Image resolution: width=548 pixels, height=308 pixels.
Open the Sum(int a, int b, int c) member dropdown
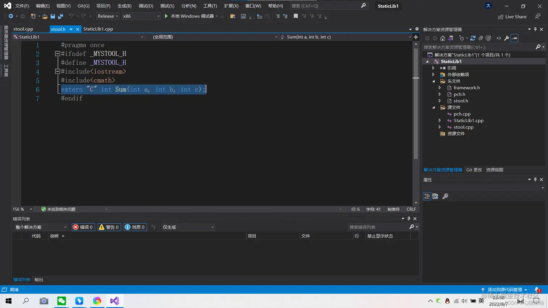346,37
